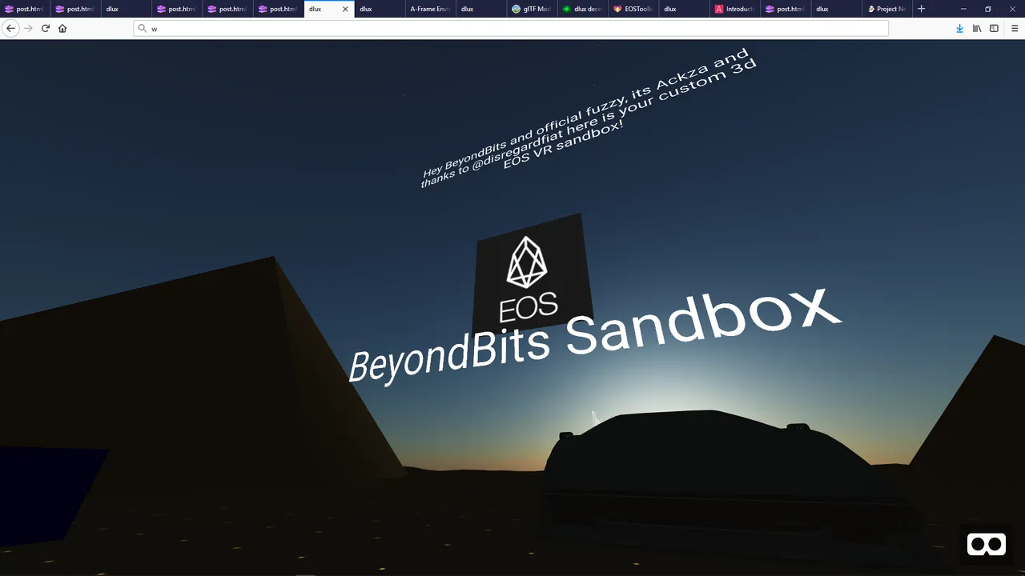Focus the address bar text field

[x=511, y=28]
